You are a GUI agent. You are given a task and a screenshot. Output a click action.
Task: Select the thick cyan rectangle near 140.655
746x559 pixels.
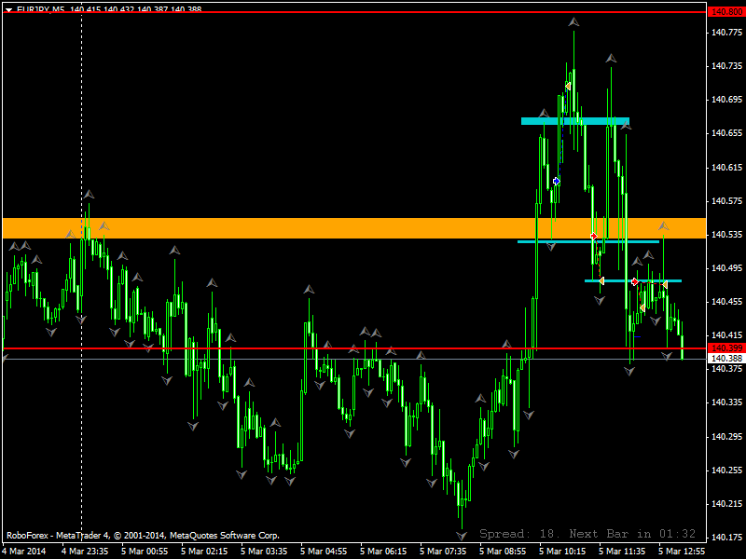[x=575, y=121]
